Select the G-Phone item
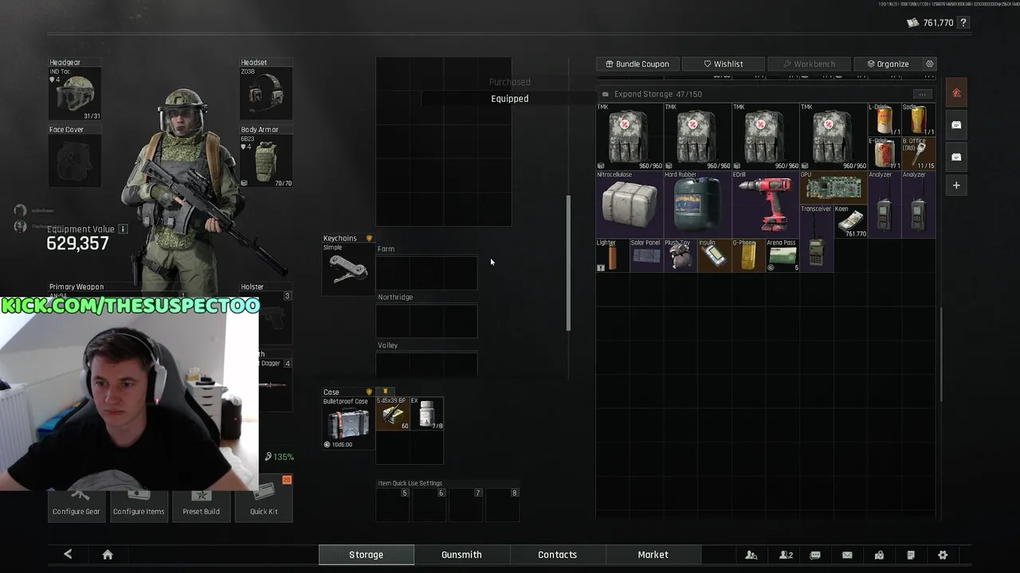This screenshot has height=573, width=1020. pos(748,255)
